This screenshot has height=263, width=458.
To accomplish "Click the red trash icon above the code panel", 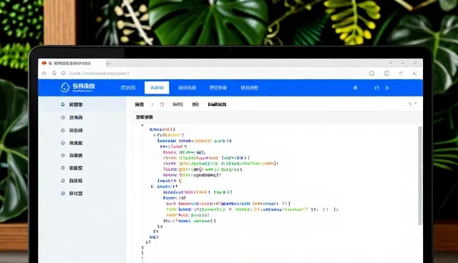I will click(162, 104).
